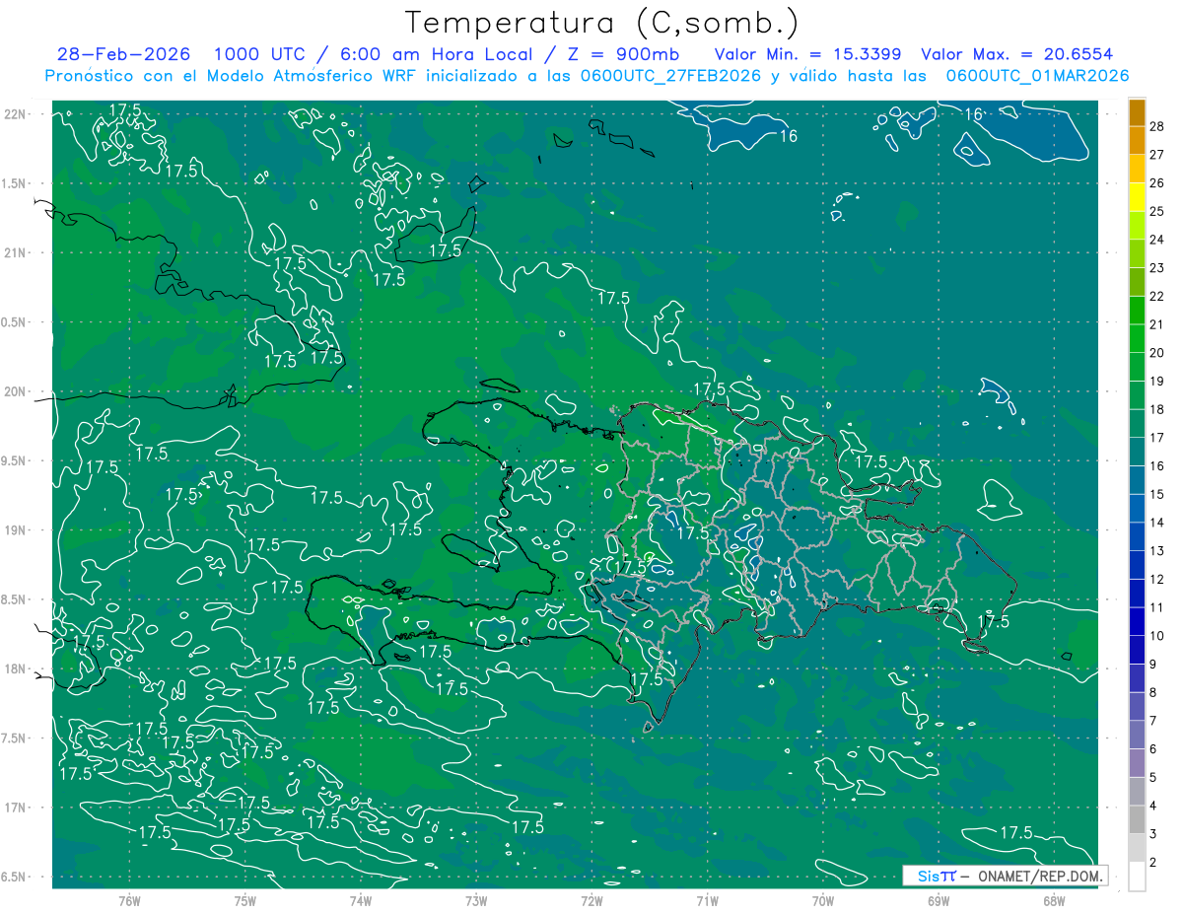
Task: Click the valid-until time '0600UTC_01MAR2026'
Action: [x=1037, y=76]
